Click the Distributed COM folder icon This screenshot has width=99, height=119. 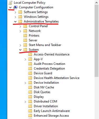pyautogui.click(x=30, y=101)
